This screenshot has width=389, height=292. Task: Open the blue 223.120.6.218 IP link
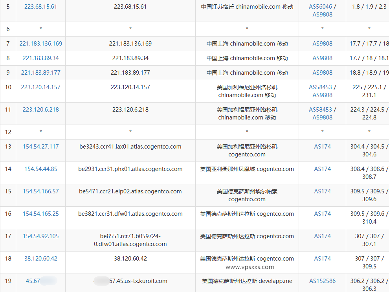(x=41, y=110)
